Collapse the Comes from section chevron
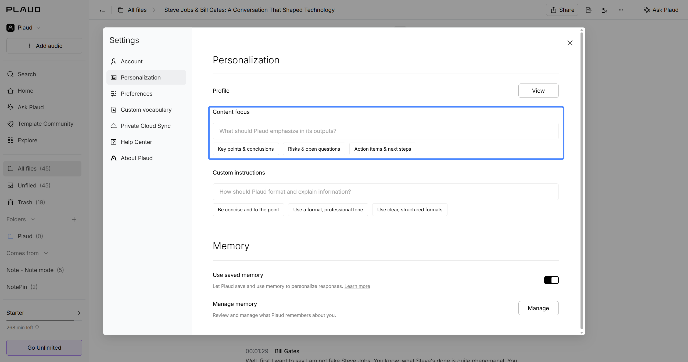This screenshot has width=688, height=362. [46, 253]
